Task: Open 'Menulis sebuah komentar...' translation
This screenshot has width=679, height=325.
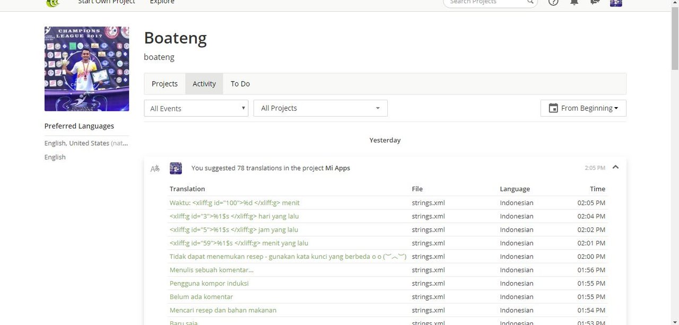Action: (x=212, y=270)
